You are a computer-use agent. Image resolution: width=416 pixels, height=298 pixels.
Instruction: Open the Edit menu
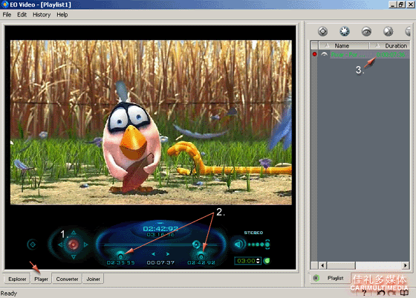coord(22,15)
